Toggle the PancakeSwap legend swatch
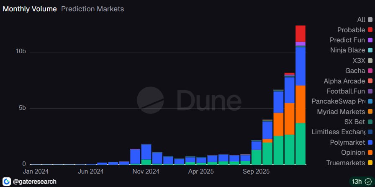Viewport: 375px width, 187px height. [x=370, y=101]
